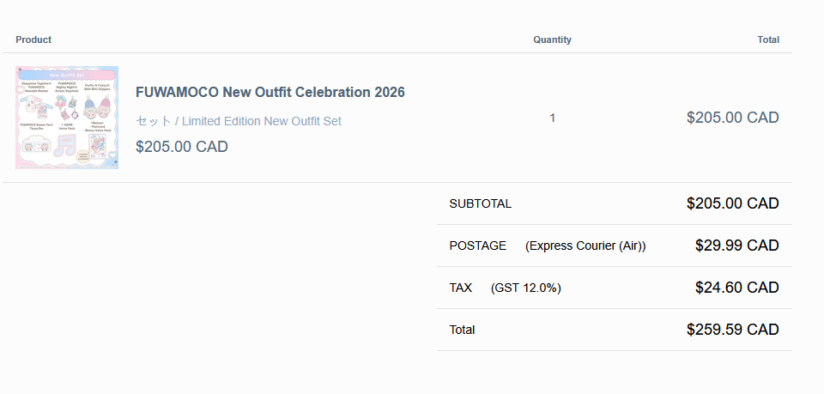
Task: Click the product line total price
Action: pos(732,118)
